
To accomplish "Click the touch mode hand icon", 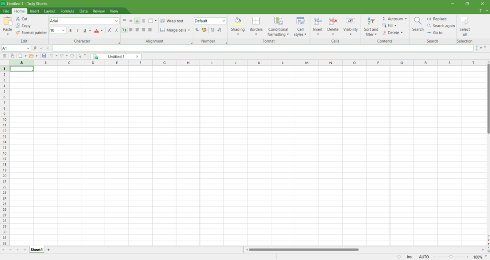I will click(12, 56).
